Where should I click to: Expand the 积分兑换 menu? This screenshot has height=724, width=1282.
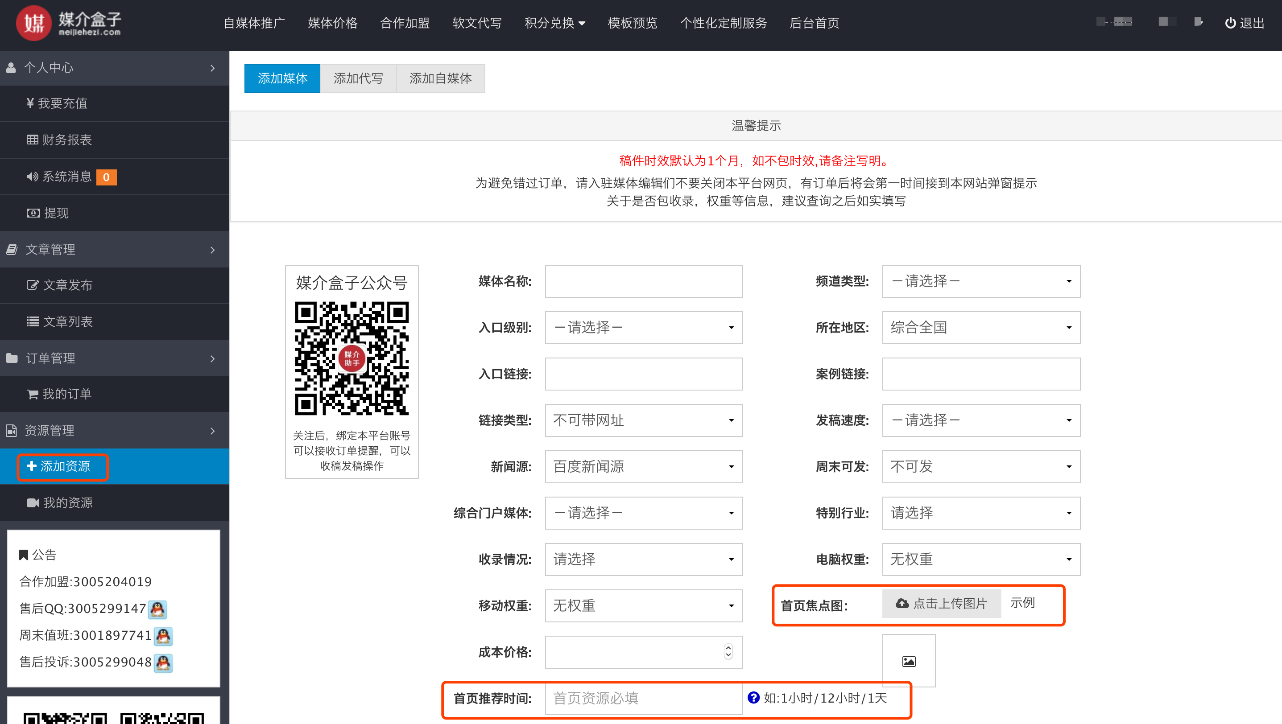tap(554, 23)
